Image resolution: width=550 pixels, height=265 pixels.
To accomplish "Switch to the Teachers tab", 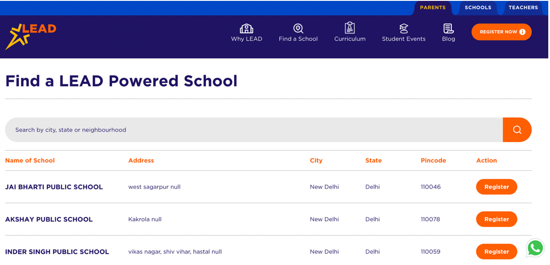I will 523,8.
